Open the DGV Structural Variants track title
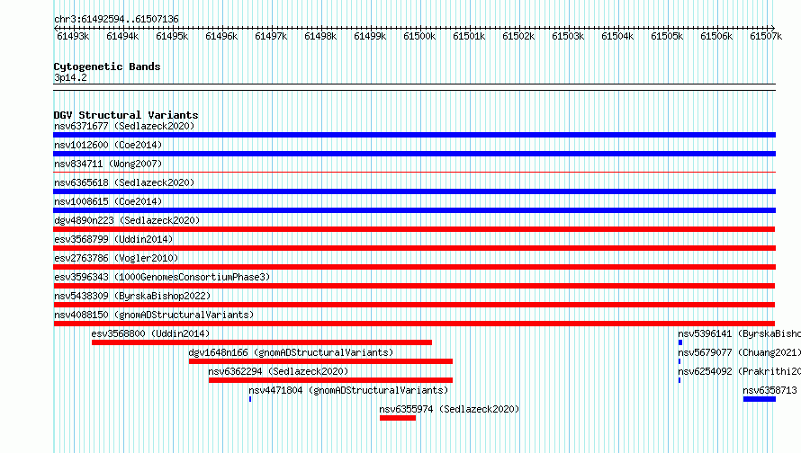This screenshot has width=801, height=453. click(x=126, y=115)
